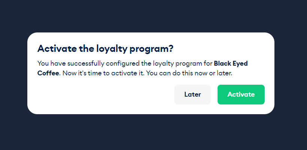The height and width of the screenshot is (150, 307).
Task: Click the green Activate button
Action: pos(241,94)
